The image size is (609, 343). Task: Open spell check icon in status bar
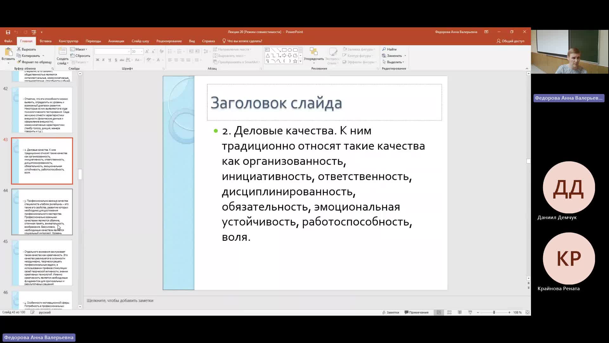tap(32, 313)
